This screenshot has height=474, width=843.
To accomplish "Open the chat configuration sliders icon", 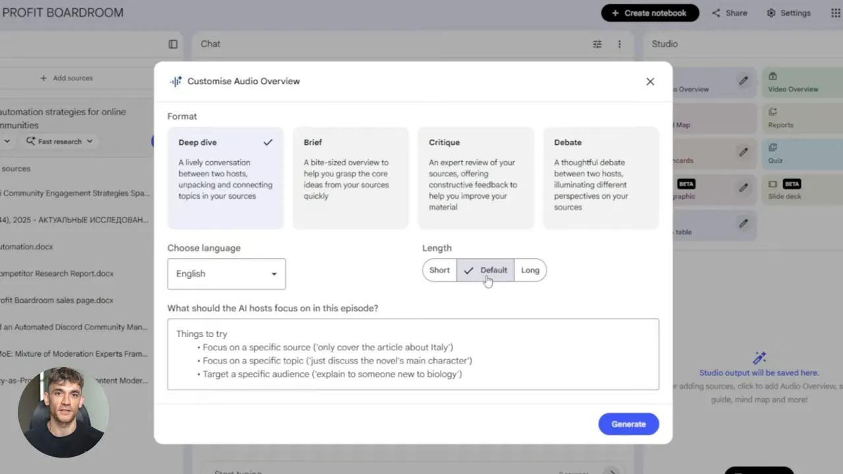I will coord(597,44).
